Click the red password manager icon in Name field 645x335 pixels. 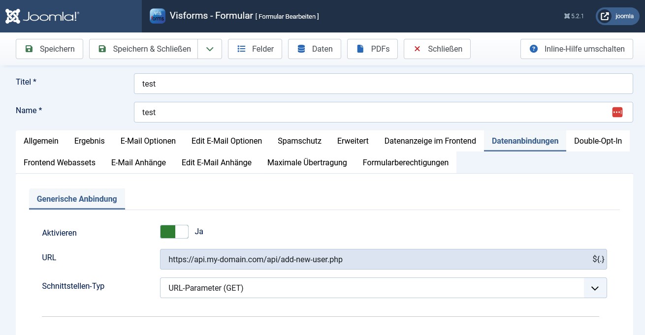[x=617, y=112]
